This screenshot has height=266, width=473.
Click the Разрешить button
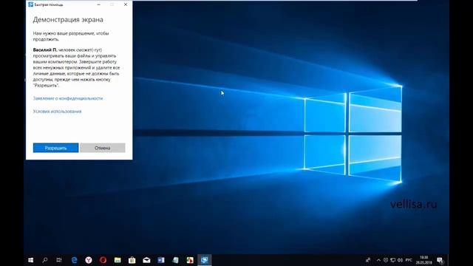[x=56, y=148]
